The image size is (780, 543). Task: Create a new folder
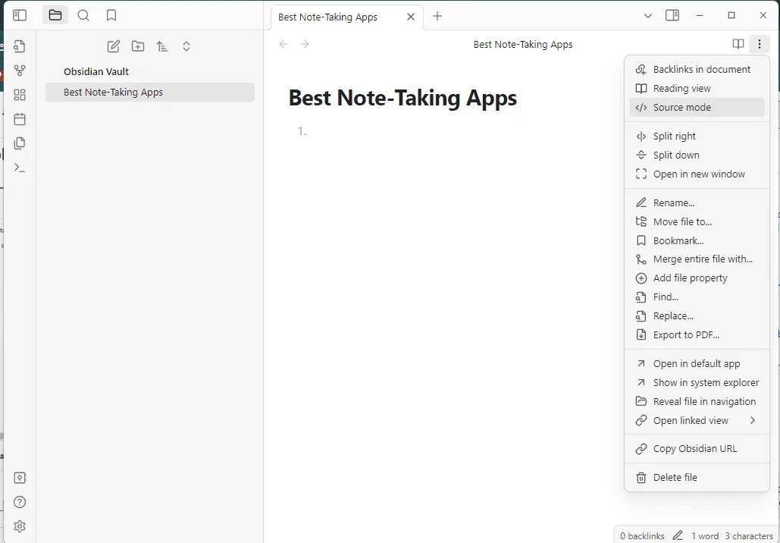(138, 46)
